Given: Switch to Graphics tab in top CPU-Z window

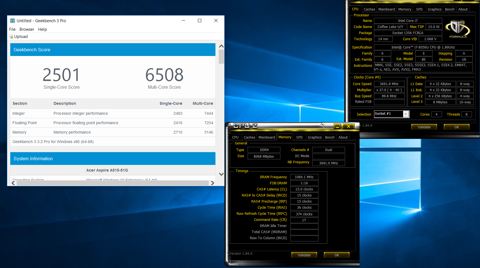Looking at the screenshot, I should pos(434,9).
